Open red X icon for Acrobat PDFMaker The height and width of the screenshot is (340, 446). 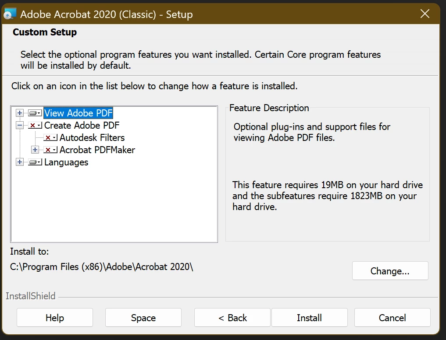tap(50, 150)
